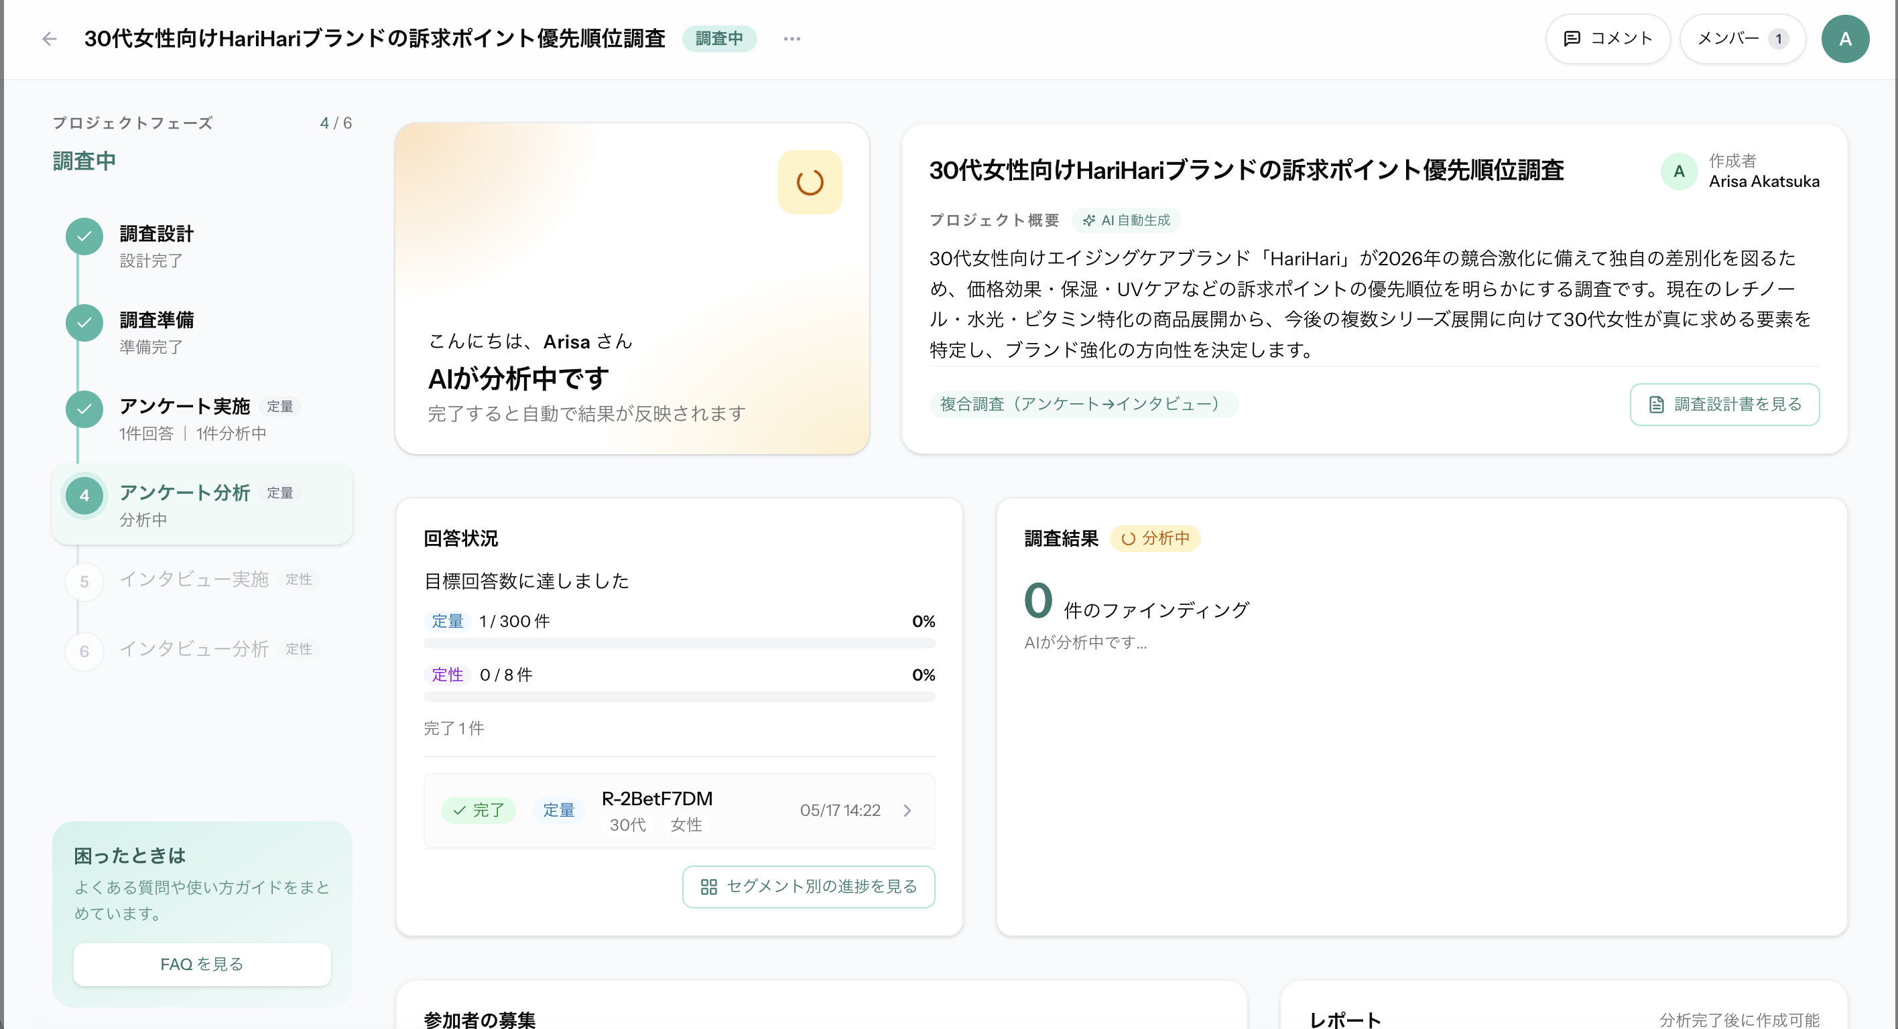Click the 定性 progress bar 0/8
Viewport: 1898px width, 1029px height.
pyautogui.click(x=680, y=697)
